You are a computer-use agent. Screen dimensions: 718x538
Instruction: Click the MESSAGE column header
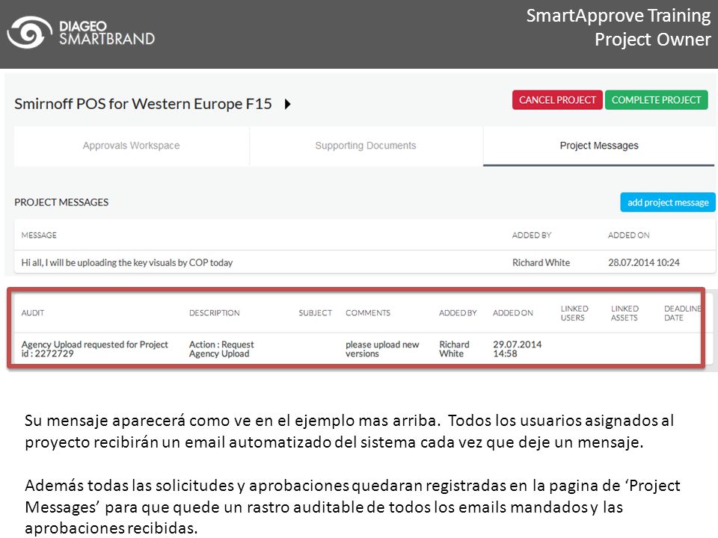(39, 235)
